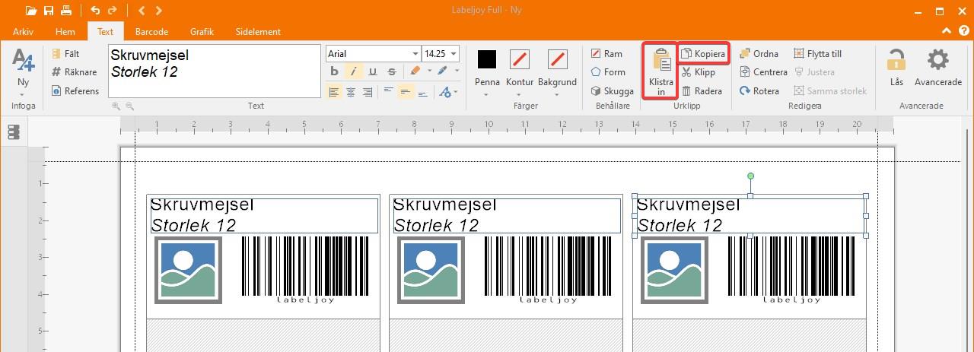Print using the printer icon
This screenshot has width=974, height=352.
point(66,11)
